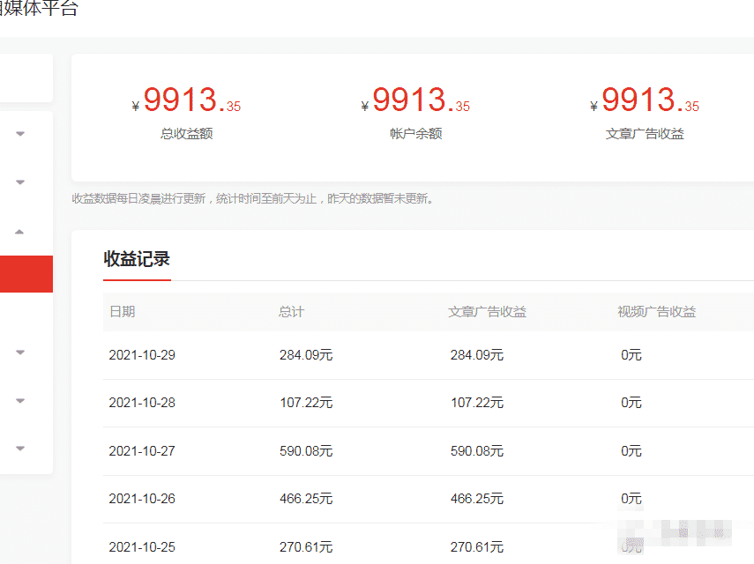This screenshot has width=754, height=564.
Task: Click 文章广告收益 value 107.22元 for 2021-10-28
Action: 477,403
